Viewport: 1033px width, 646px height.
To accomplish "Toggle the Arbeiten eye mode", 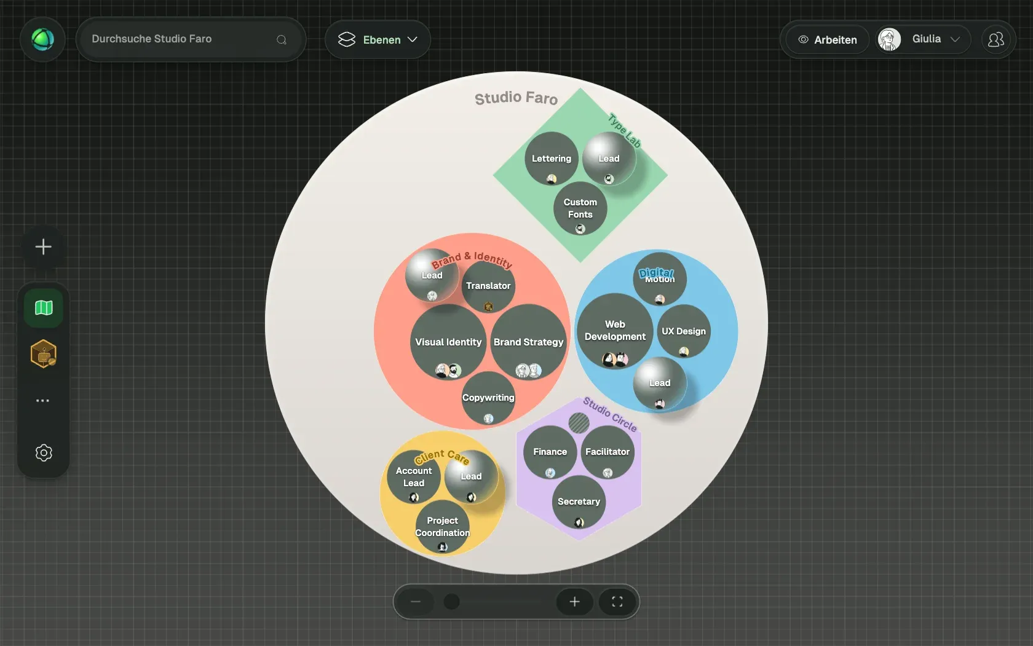I will click(828, 39).
